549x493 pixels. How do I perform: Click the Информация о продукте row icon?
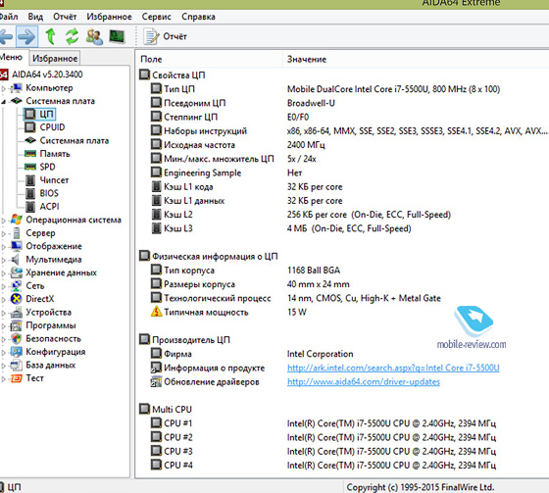tap(156, 368)
